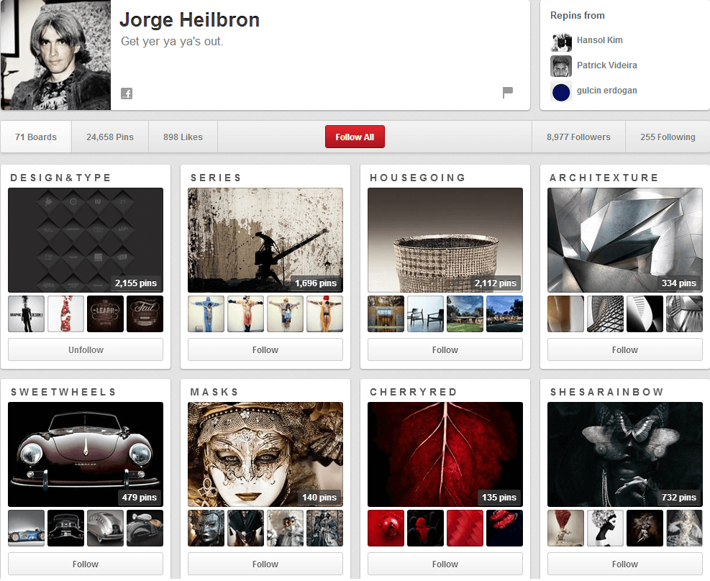
Task: Open the CHERRYRED red leaf cover
Action: tap(445, 454)
